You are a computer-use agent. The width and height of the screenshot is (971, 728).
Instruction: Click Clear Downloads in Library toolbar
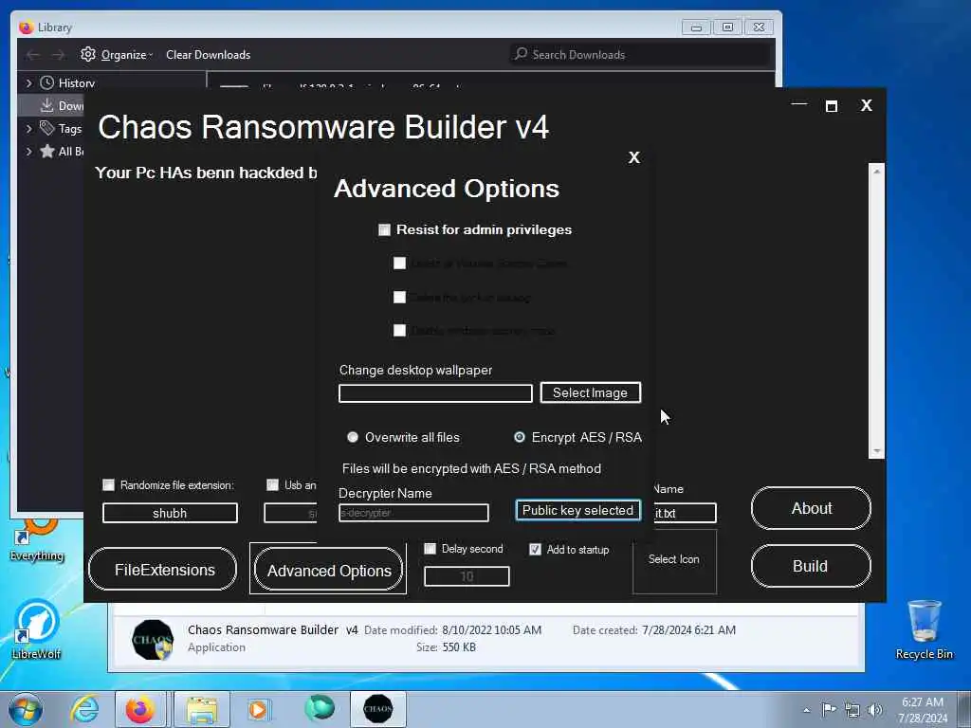[208, 54]
